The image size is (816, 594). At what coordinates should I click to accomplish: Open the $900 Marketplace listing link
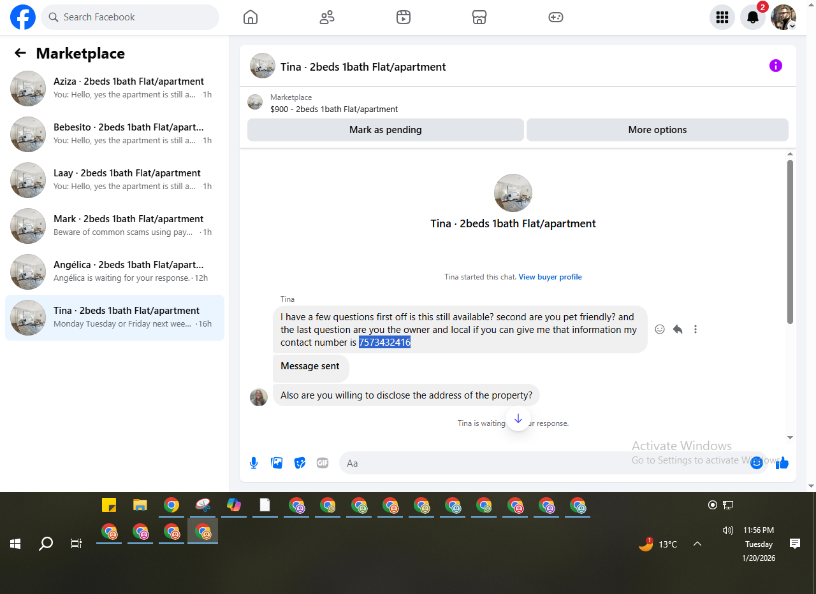click(334, 109)
